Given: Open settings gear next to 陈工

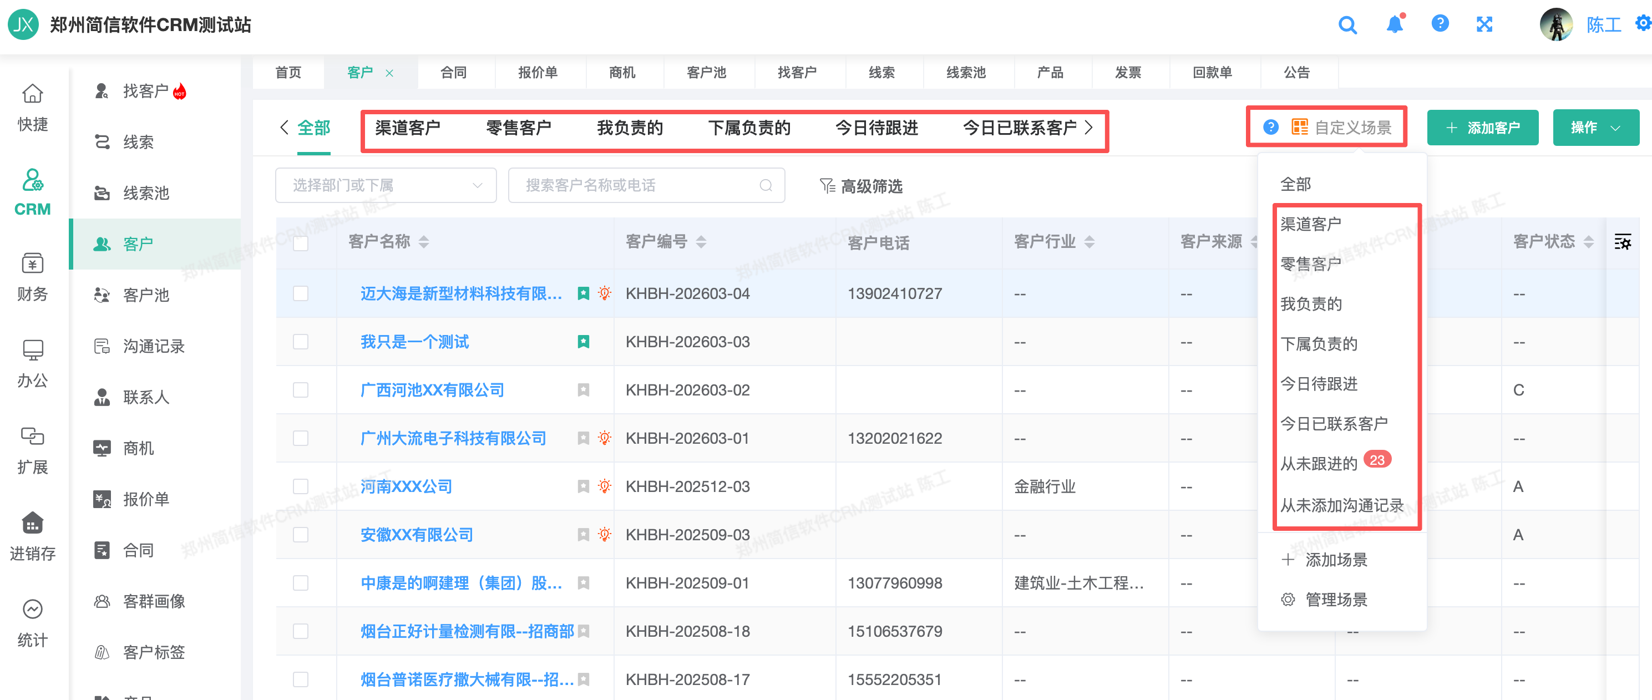Looking at the screenshot, I should pyautogui.click(x=1644, y=23).
